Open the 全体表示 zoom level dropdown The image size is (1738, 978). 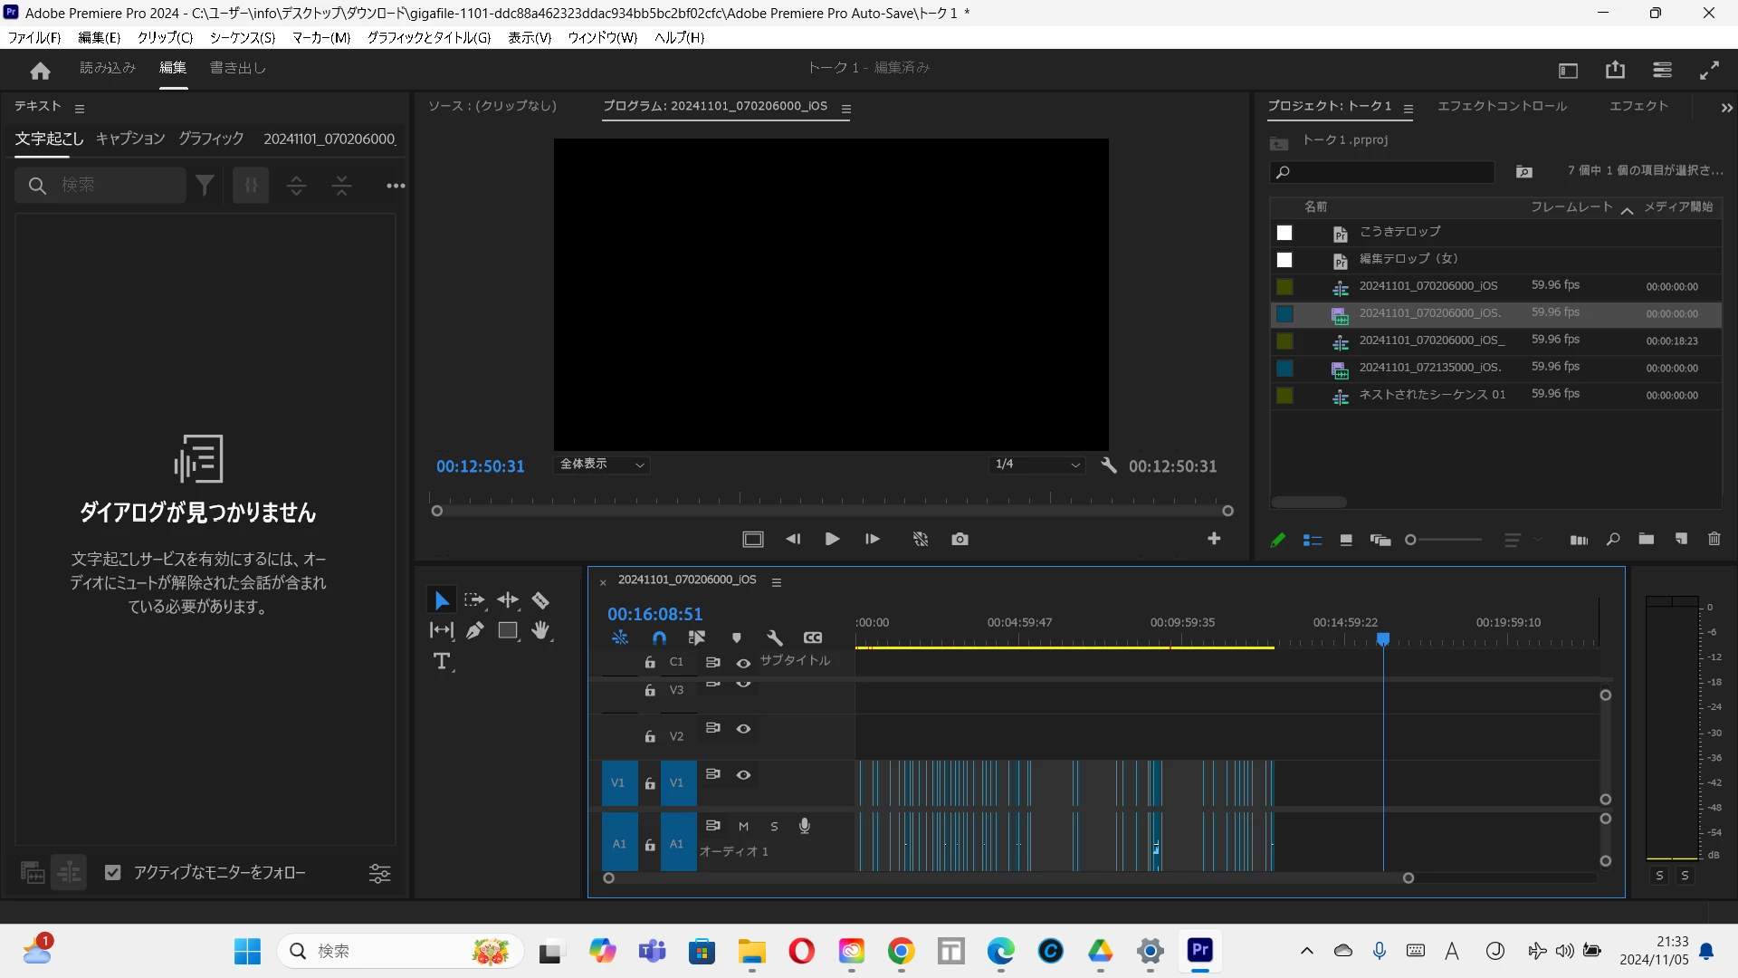tap(602, 465)
